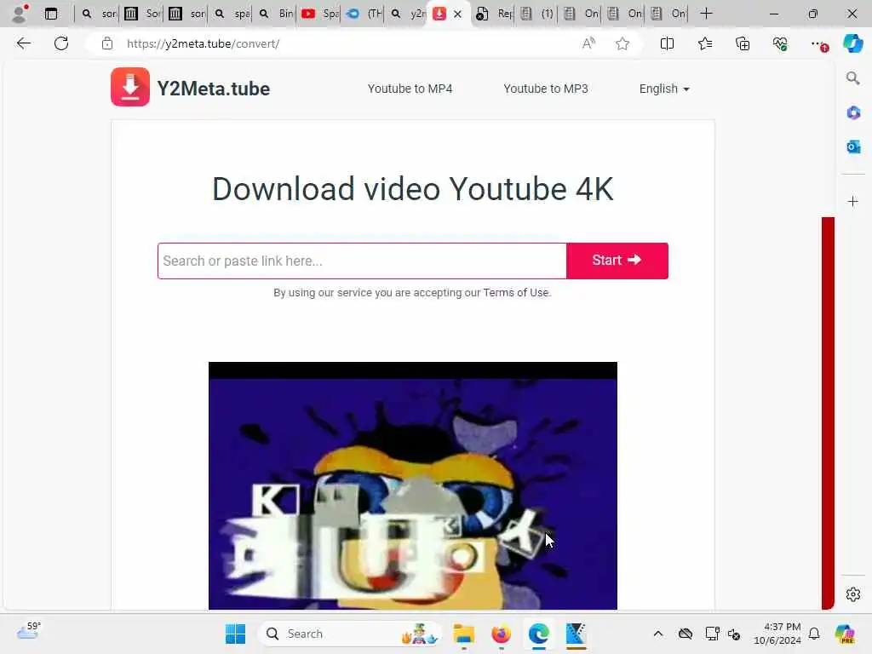Click the red page scrollbar

click(x=828, y=413)
